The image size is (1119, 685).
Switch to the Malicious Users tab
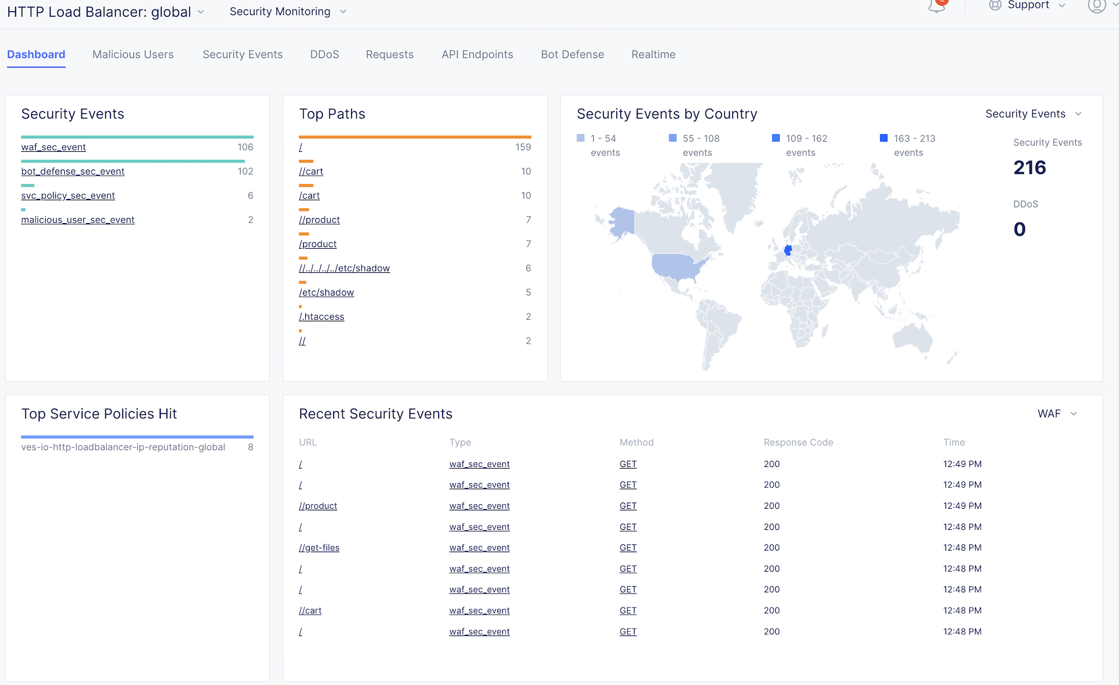coord(133,55)
